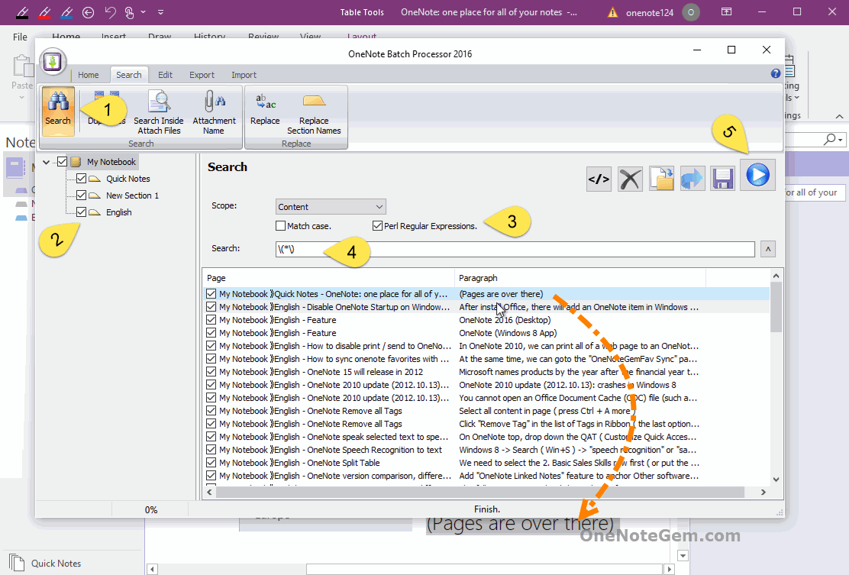Click the Batch Processor application logo button
This screenshot has height=575, width=849.
pos(53,62)
